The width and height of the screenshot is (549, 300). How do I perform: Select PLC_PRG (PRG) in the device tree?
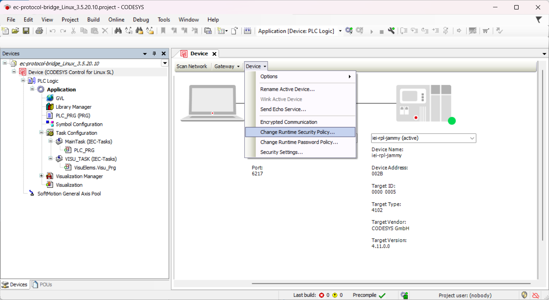(x=73, y=115)
